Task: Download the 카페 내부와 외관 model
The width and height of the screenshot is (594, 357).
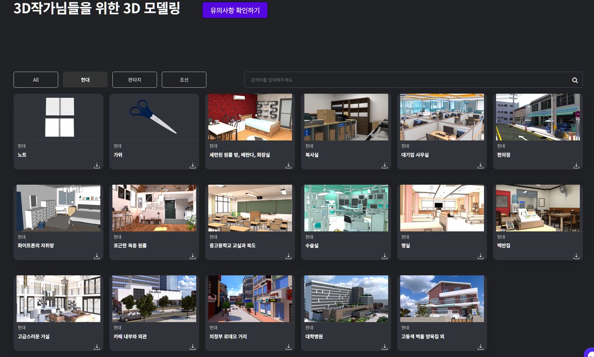Action: (x=193, y=347)
